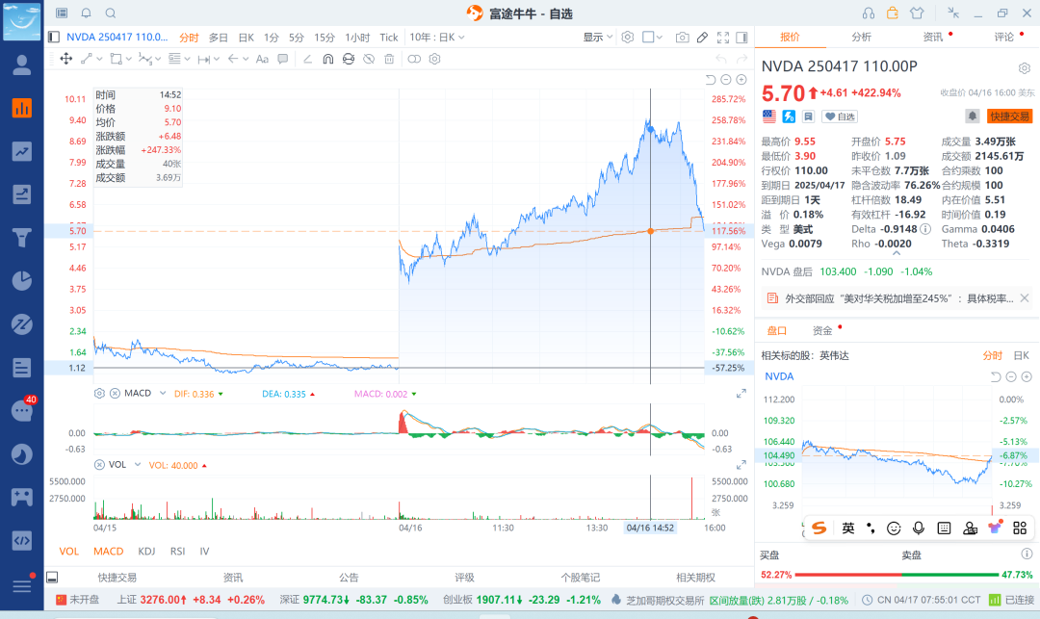Toggle the left panel sidebar icon
Image resolution: width=1040 pixels, height=619 pixels.
click(x=54, y=38)
